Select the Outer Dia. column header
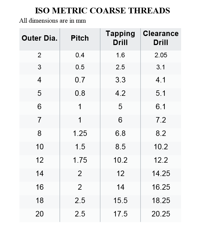 (x=40, y=38)
